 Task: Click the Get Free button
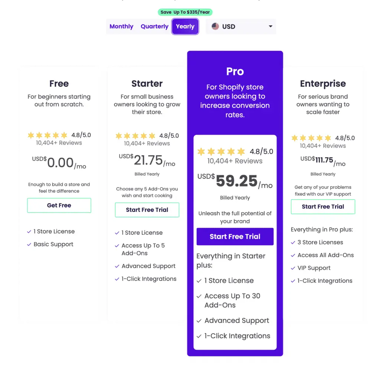pyautogui.click(x=59, y=205)
